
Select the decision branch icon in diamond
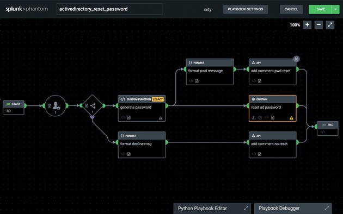click(x=93, y=106)
